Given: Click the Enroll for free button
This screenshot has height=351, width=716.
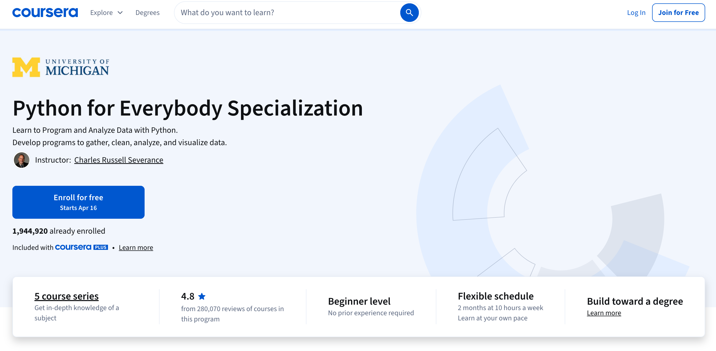Looking at the screenshot, I should (78, 202).
